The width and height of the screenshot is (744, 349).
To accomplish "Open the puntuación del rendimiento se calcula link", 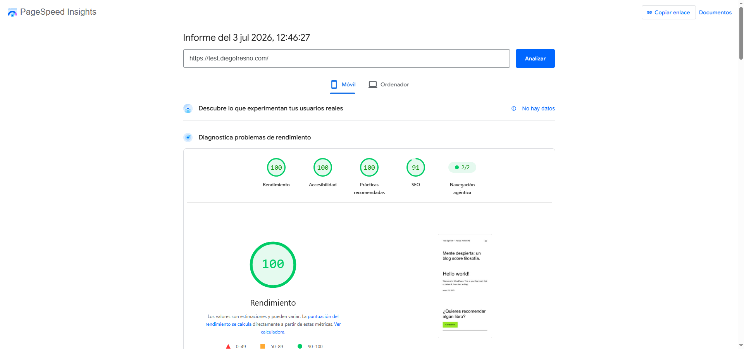I will [272, 320].
